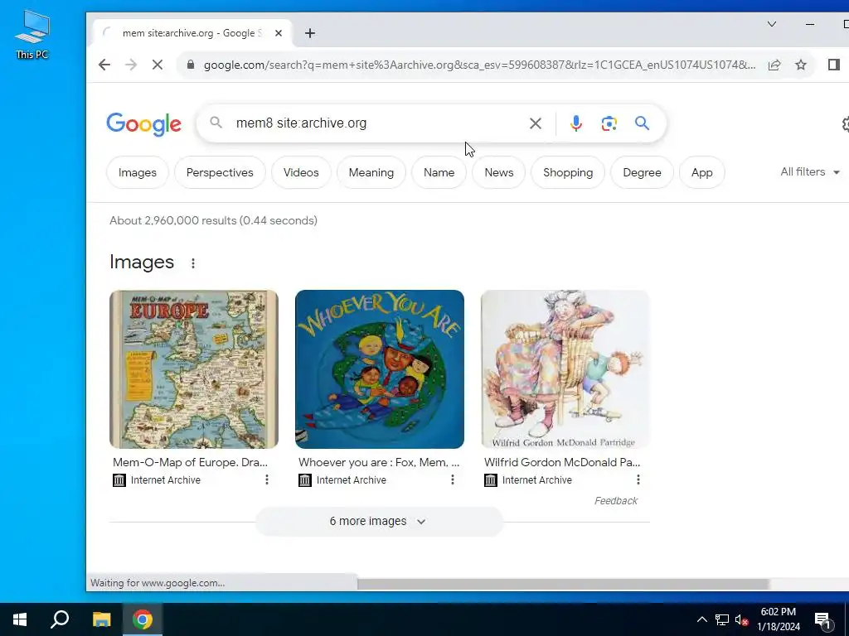
Task: Click Chrome icon in taskbar
Action: (143, 619)
